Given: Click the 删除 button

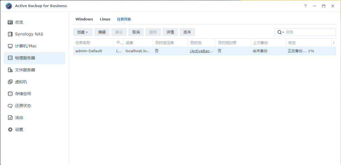Looking at the screenshot, I should point(153,32).
